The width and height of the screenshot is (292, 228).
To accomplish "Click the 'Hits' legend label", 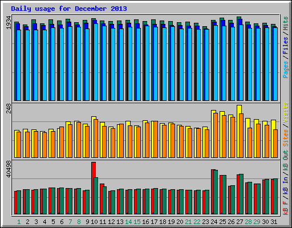I will click(286, 23).
